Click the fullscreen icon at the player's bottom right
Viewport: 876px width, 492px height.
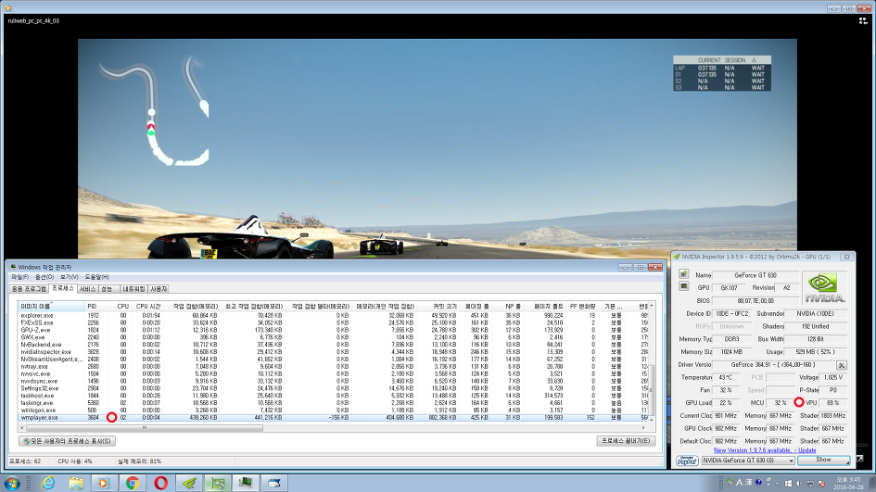pyautogui.click(x=860, y=458)
